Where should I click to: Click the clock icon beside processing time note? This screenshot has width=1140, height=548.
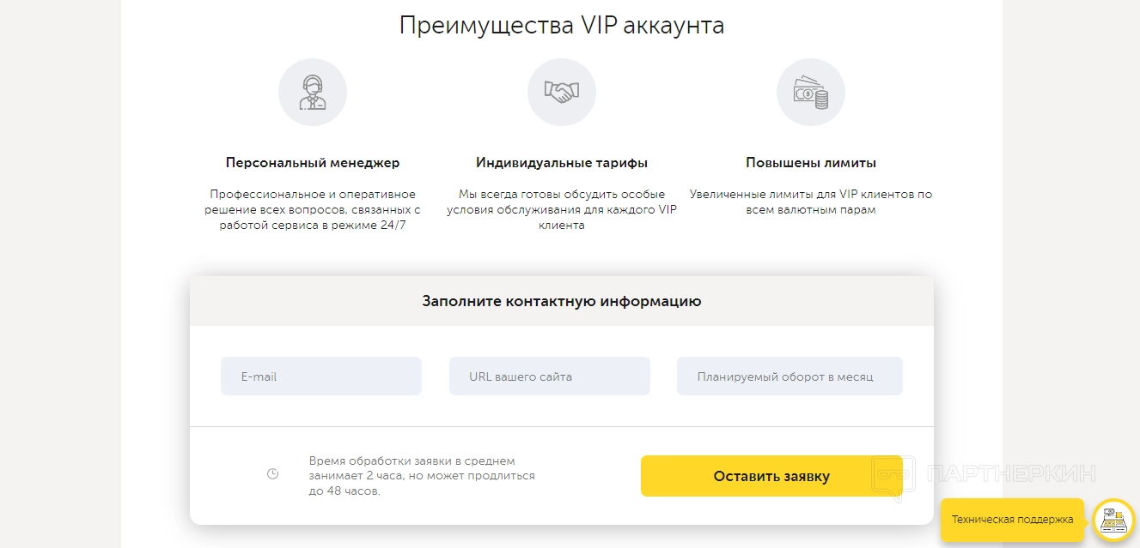(x=273, y=473)
